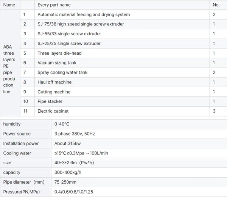Click 'SJ-75/38 high speed single screw extruder'
227x197 pixels.
click(x=81, y=24)
